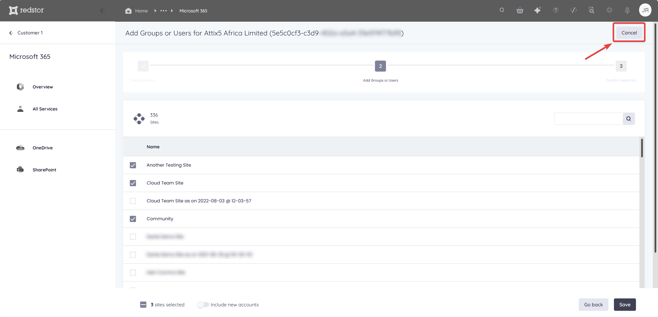Open Microsoft 365 breadcrumb

click(193, 11)
